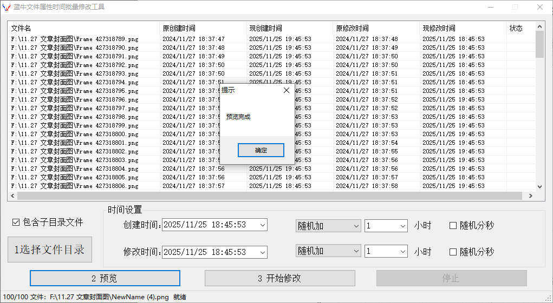The width and height of the screenshot is (553, 303).
Task: Click the app logo icon in title bar
Action: (6, 7)
